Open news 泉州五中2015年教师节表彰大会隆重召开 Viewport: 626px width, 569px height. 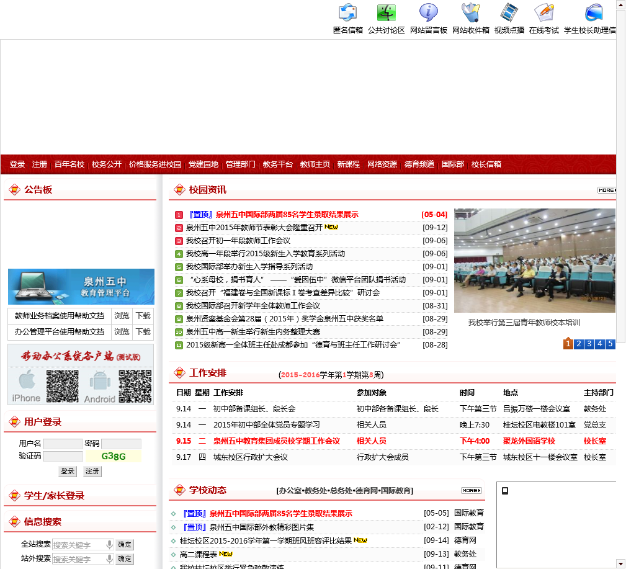tap(254, 228)
